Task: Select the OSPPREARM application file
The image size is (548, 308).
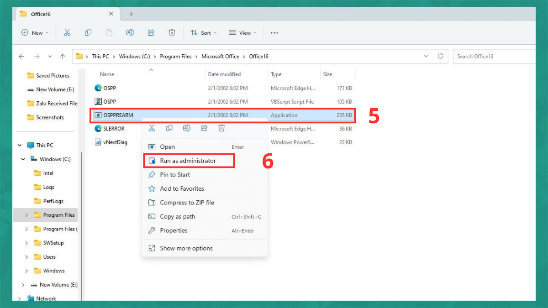Action: [x=224, y=115]
